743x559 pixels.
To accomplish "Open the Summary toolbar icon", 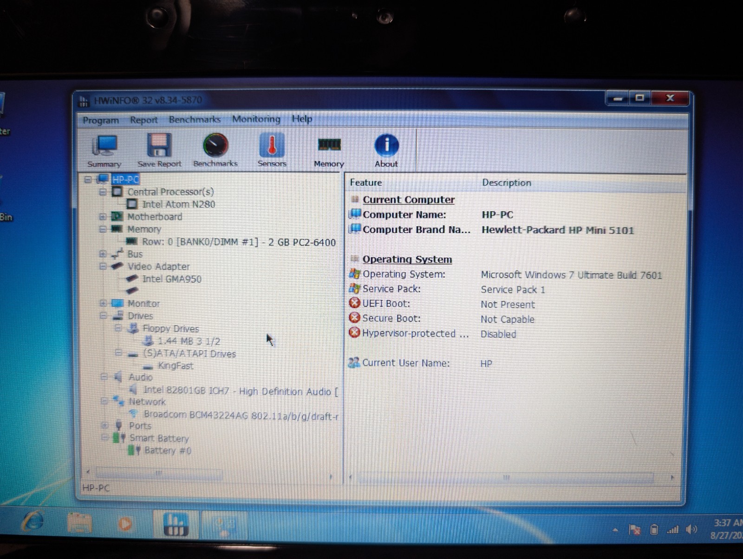I will point(104,151).
